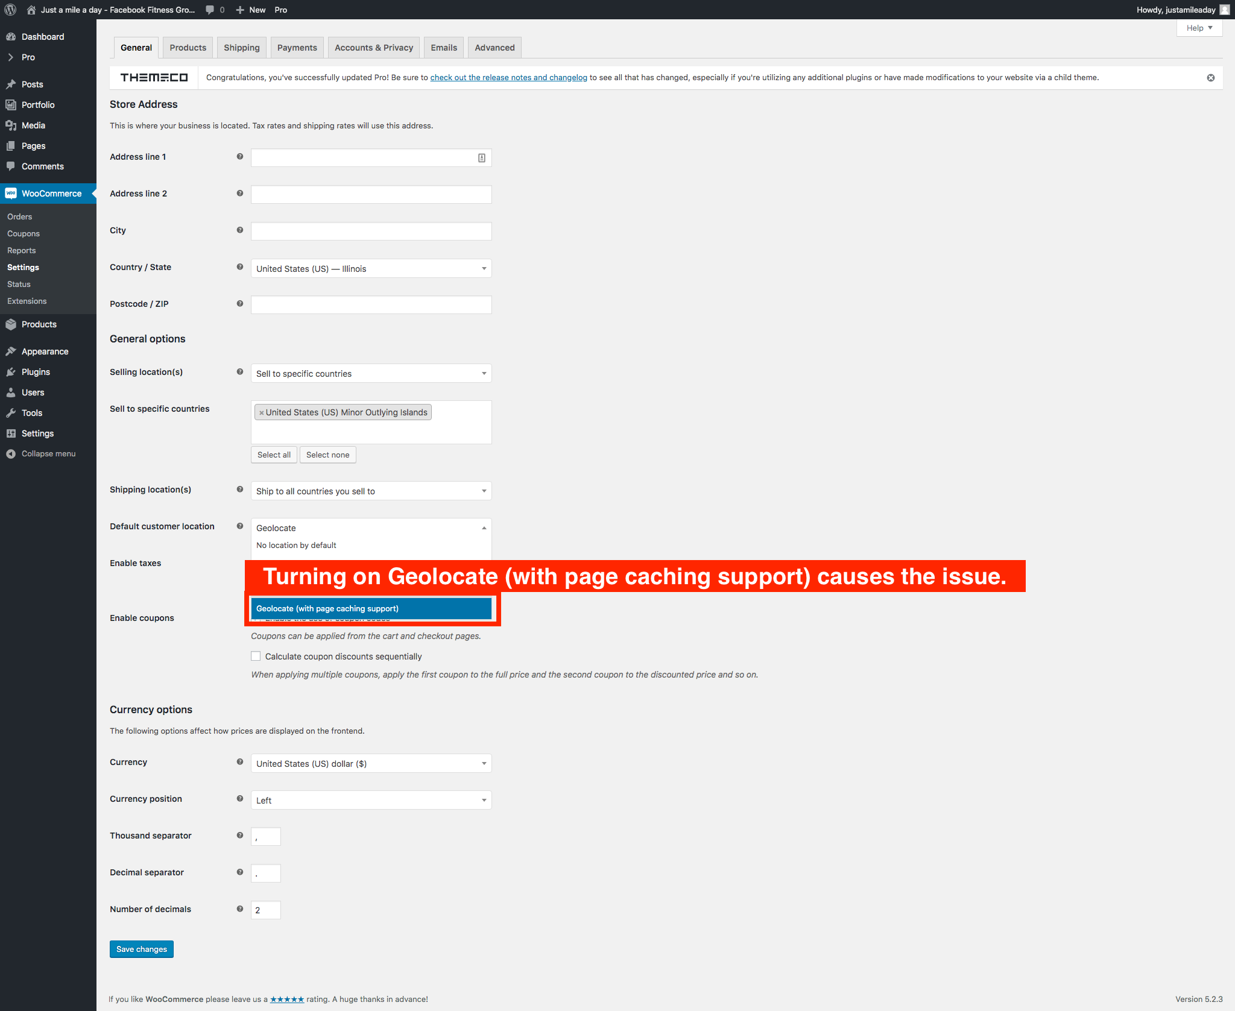This screenshot has height=1011, width=1235.
Task: Expand the Currency dropdown
Action: [371, 764]
